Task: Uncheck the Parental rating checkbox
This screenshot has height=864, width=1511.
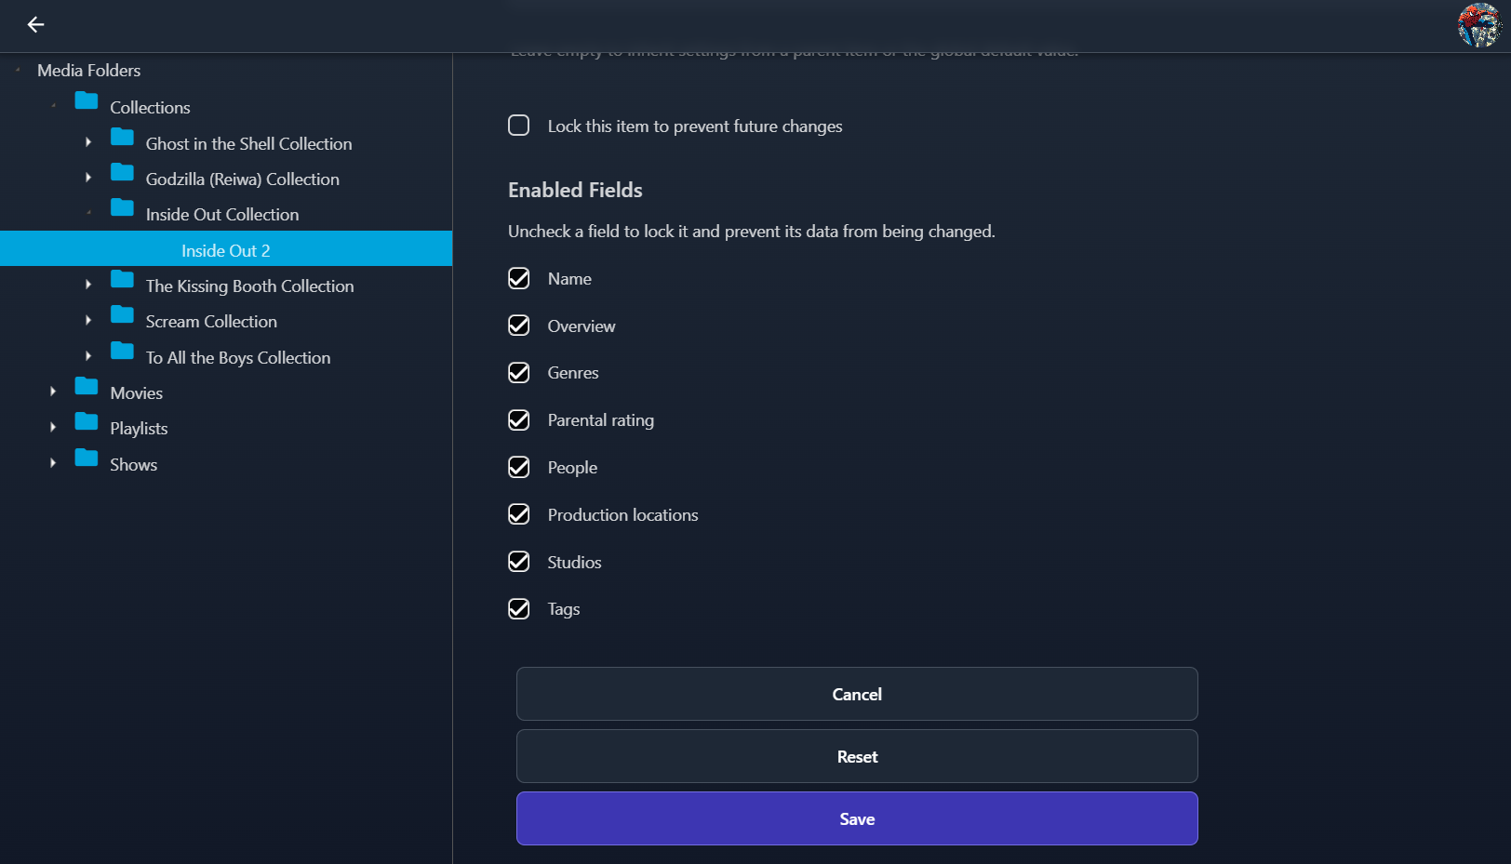Action: [x=519, y=420]
